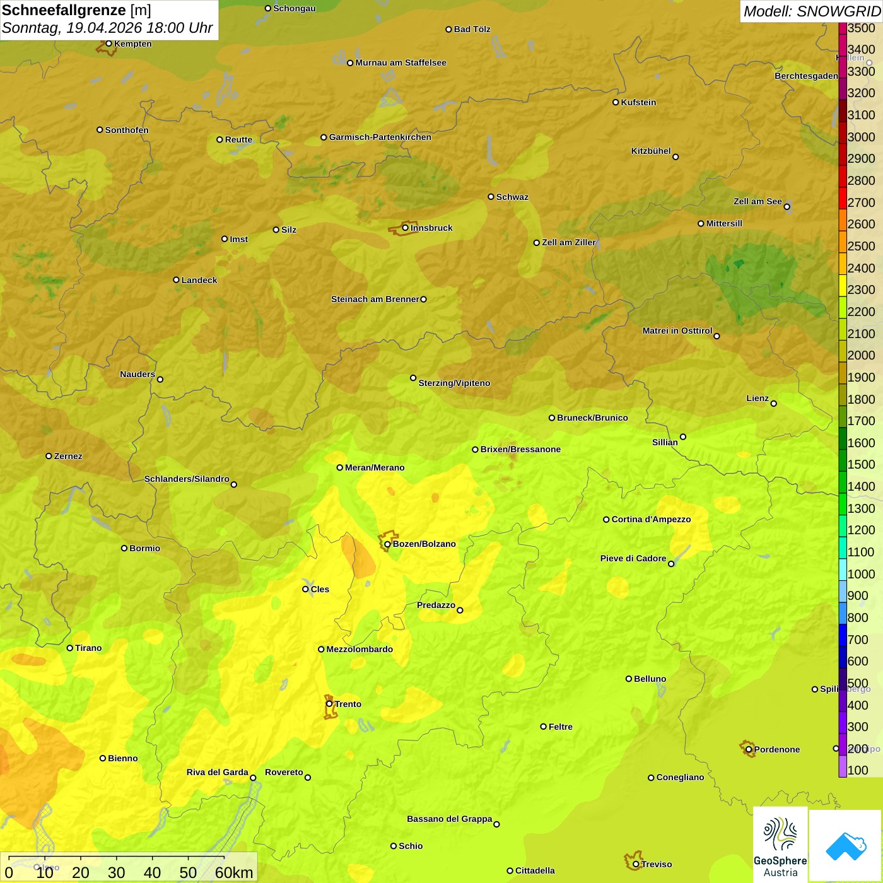Click the 'Schongau' label
The height and width of the screenshot is (883, 883).
(x=295, y=8)
